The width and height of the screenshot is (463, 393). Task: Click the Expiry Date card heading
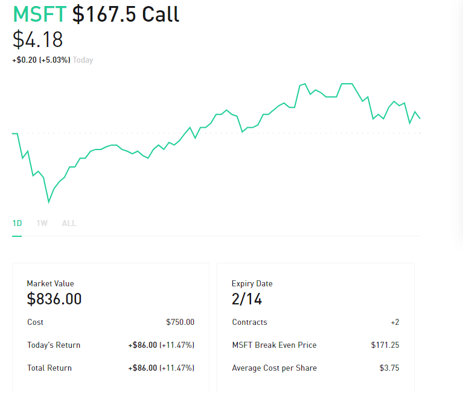252,284
